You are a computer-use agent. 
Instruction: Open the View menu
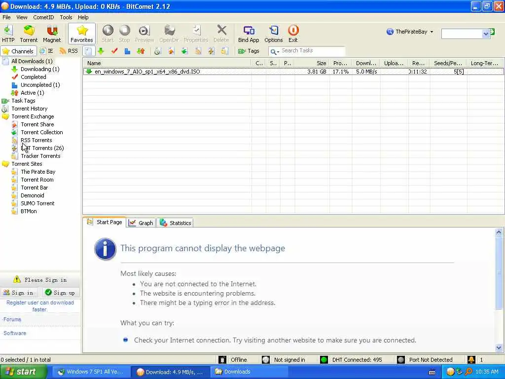click(22, 17)
